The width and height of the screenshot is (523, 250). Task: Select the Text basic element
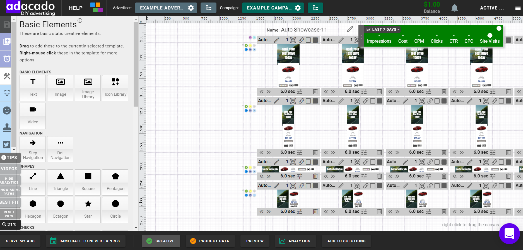click(33, 88)
